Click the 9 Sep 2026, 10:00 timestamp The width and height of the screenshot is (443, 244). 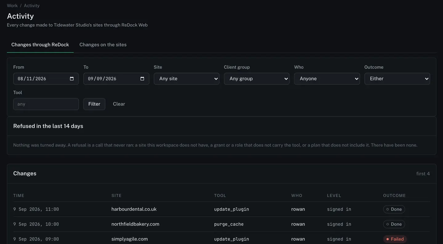[36, 224]
